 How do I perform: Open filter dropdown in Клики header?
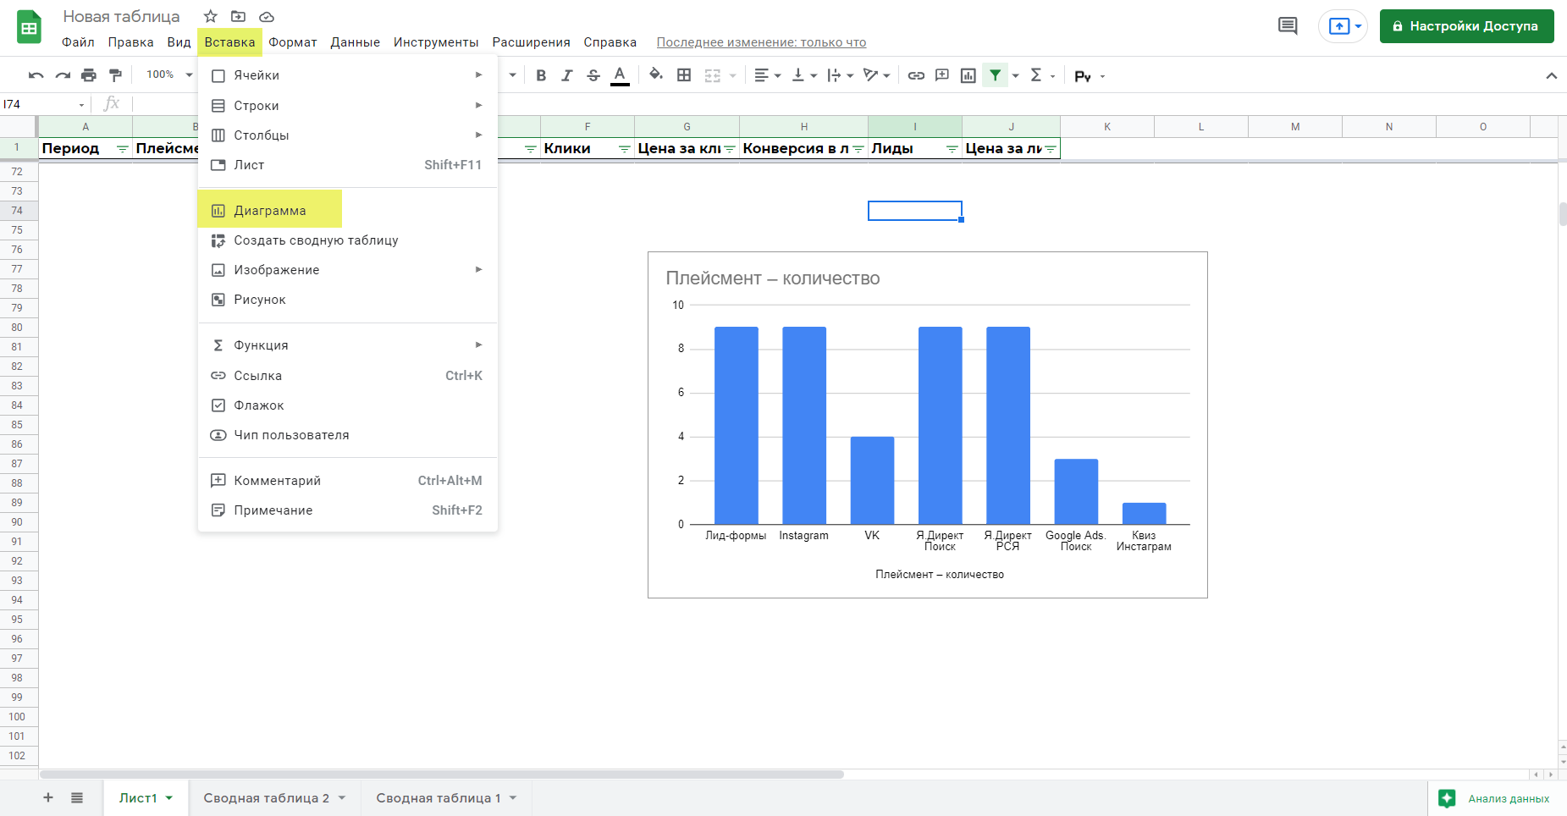624,149
